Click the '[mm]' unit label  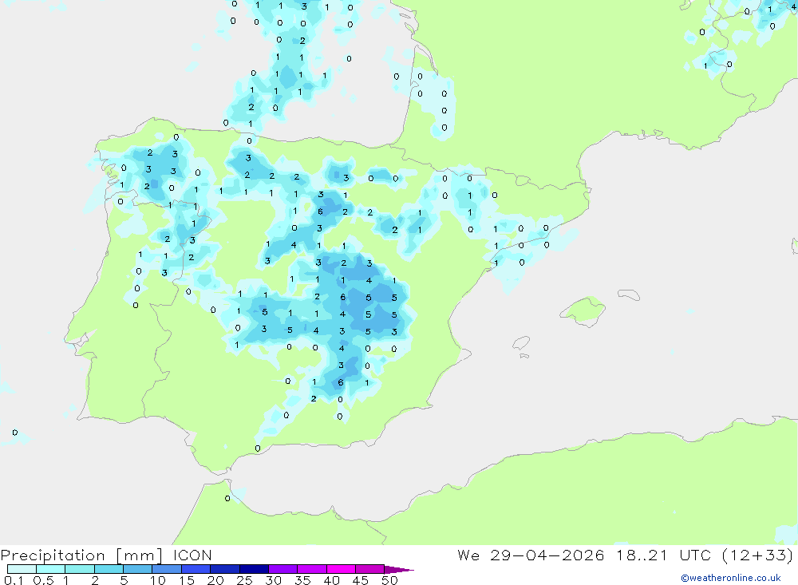point(139,555)
